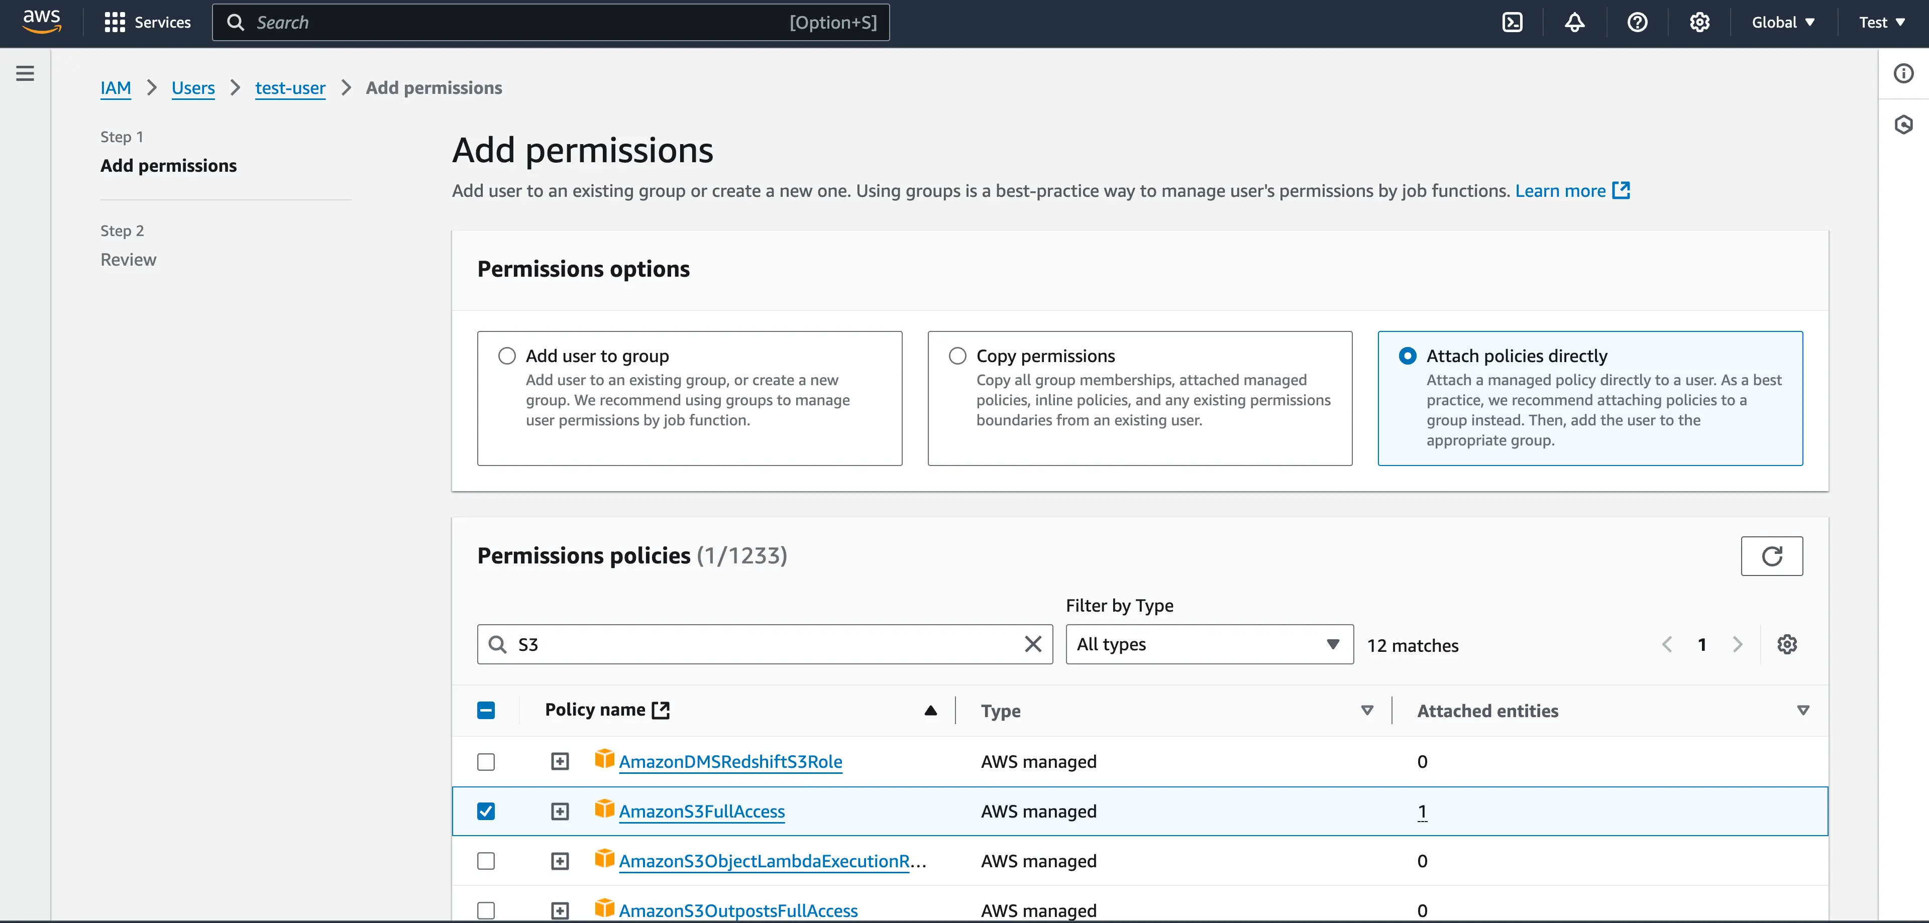Screen dimensions: 1929x923
Task: Click the Learn more external link icon
Action: click(1621, 190)
